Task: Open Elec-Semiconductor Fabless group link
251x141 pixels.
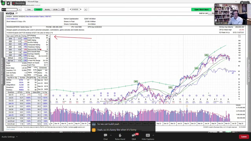Action: (38, 16)
